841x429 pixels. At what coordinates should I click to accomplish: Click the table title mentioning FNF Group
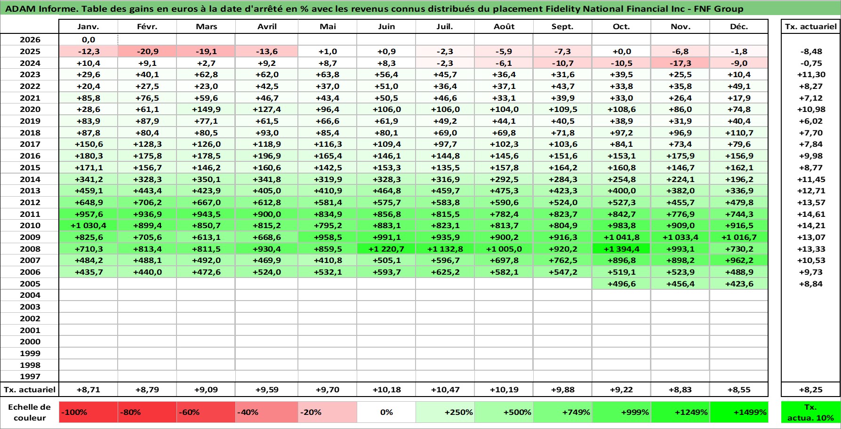click(x=374, y=8)
